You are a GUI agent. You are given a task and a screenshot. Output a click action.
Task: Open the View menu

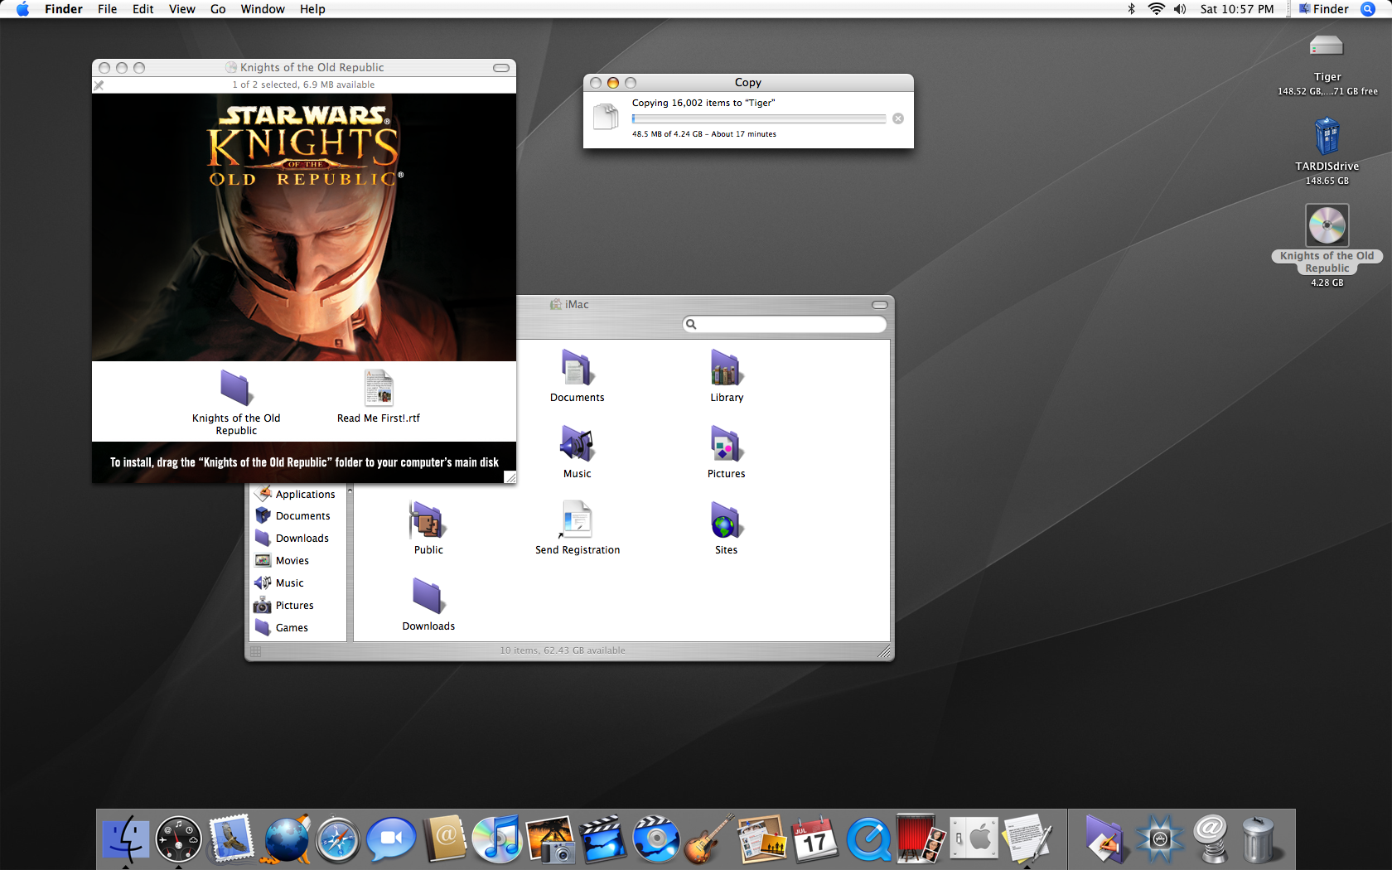click(182, 9)
